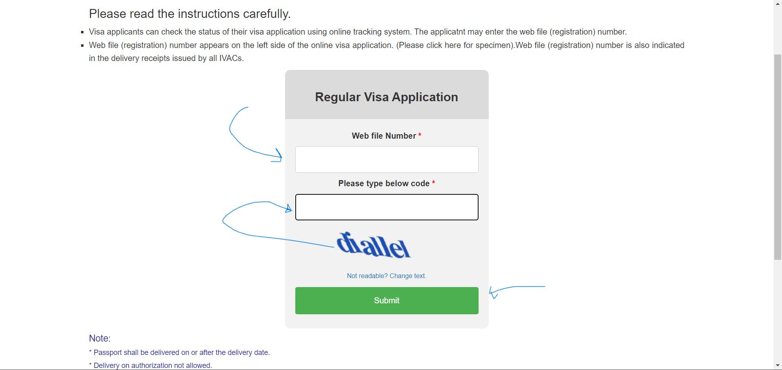Click 'Delivery on authorization not allowed' note
This screenshot has width=782, height=370.
click(x=150, y=365)
